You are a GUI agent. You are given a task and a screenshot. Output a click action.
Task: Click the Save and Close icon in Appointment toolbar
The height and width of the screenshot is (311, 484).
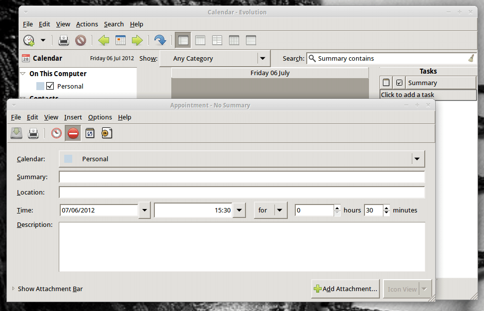tap(16, 133)
